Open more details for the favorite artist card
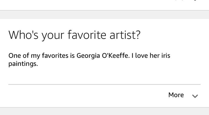The width and height of the screenshot is (209, 115). pos(183,95)
